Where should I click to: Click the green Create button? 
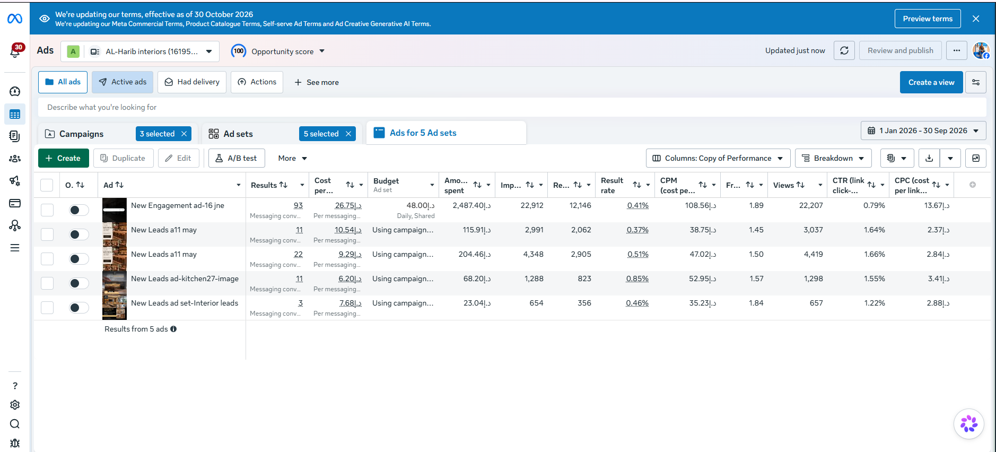click(x=64, y=158)
